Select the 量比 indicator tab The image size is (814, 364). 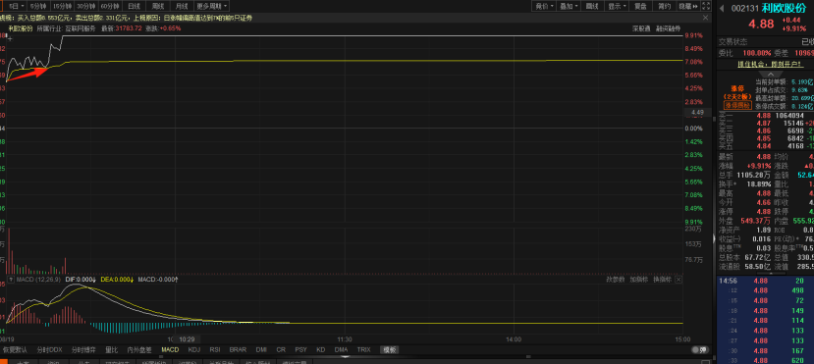tap(112, 349)
